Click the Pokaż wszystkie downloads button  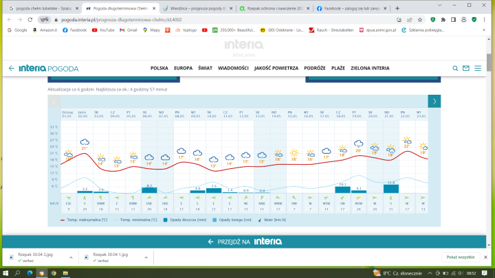point(460,256)
